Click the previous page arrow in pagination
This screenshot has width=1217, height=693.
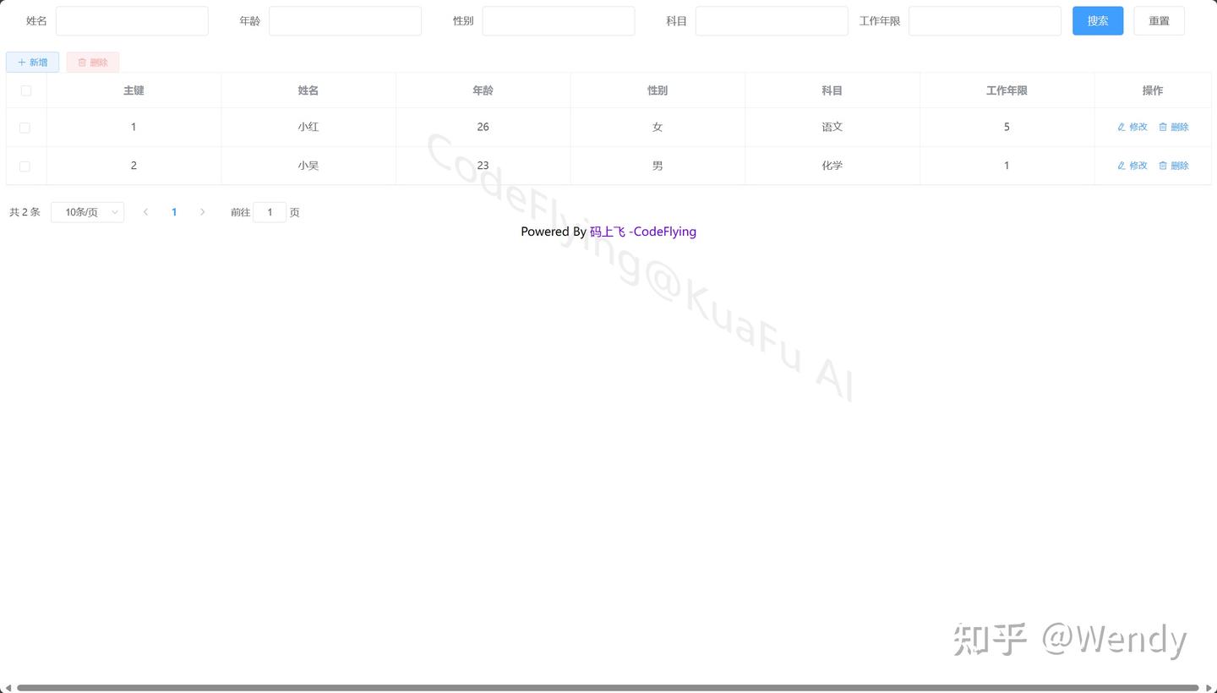pos(145,212)
